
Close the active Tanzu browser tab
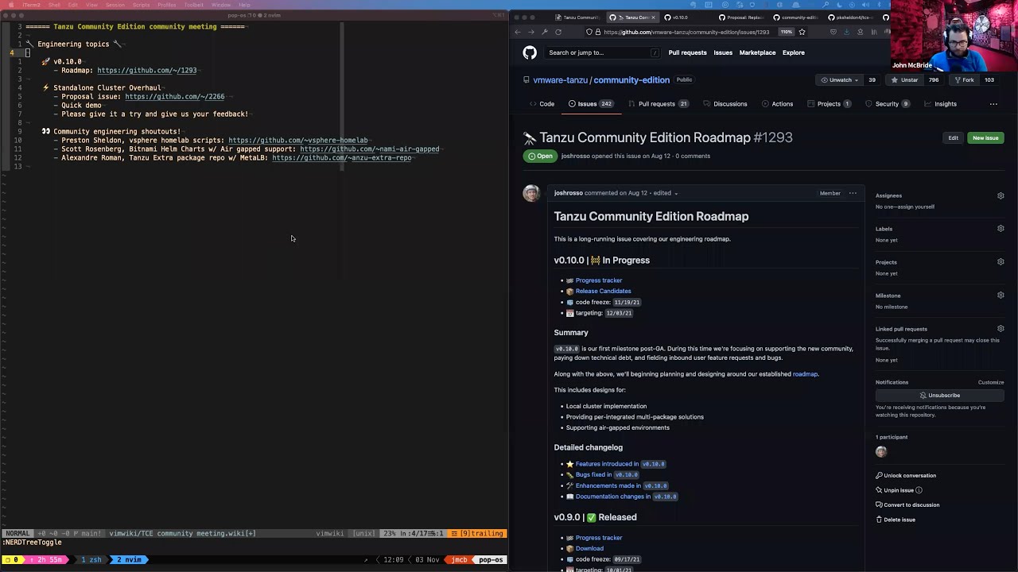click(654, 17)
